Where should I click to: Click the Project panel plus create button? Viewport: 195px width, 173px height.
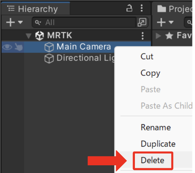click(161, 22)
